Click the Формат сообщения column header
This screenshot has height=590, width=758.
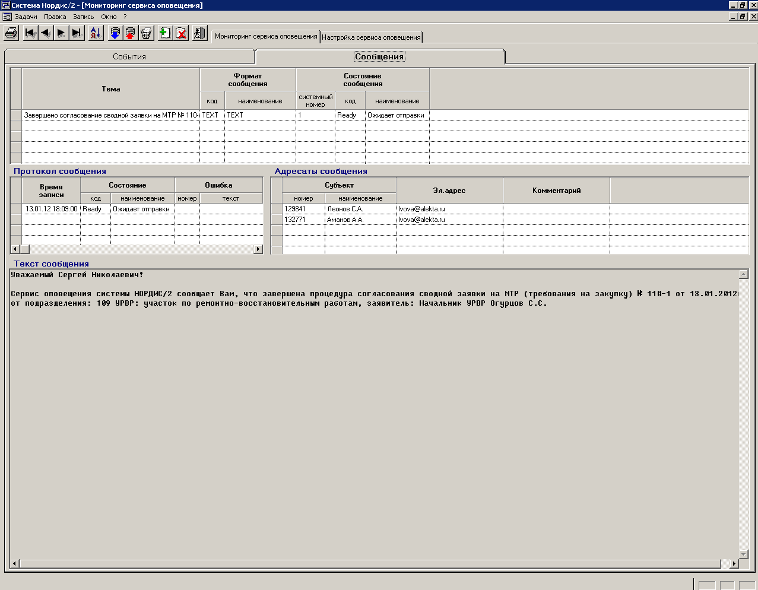click(248, 80)
